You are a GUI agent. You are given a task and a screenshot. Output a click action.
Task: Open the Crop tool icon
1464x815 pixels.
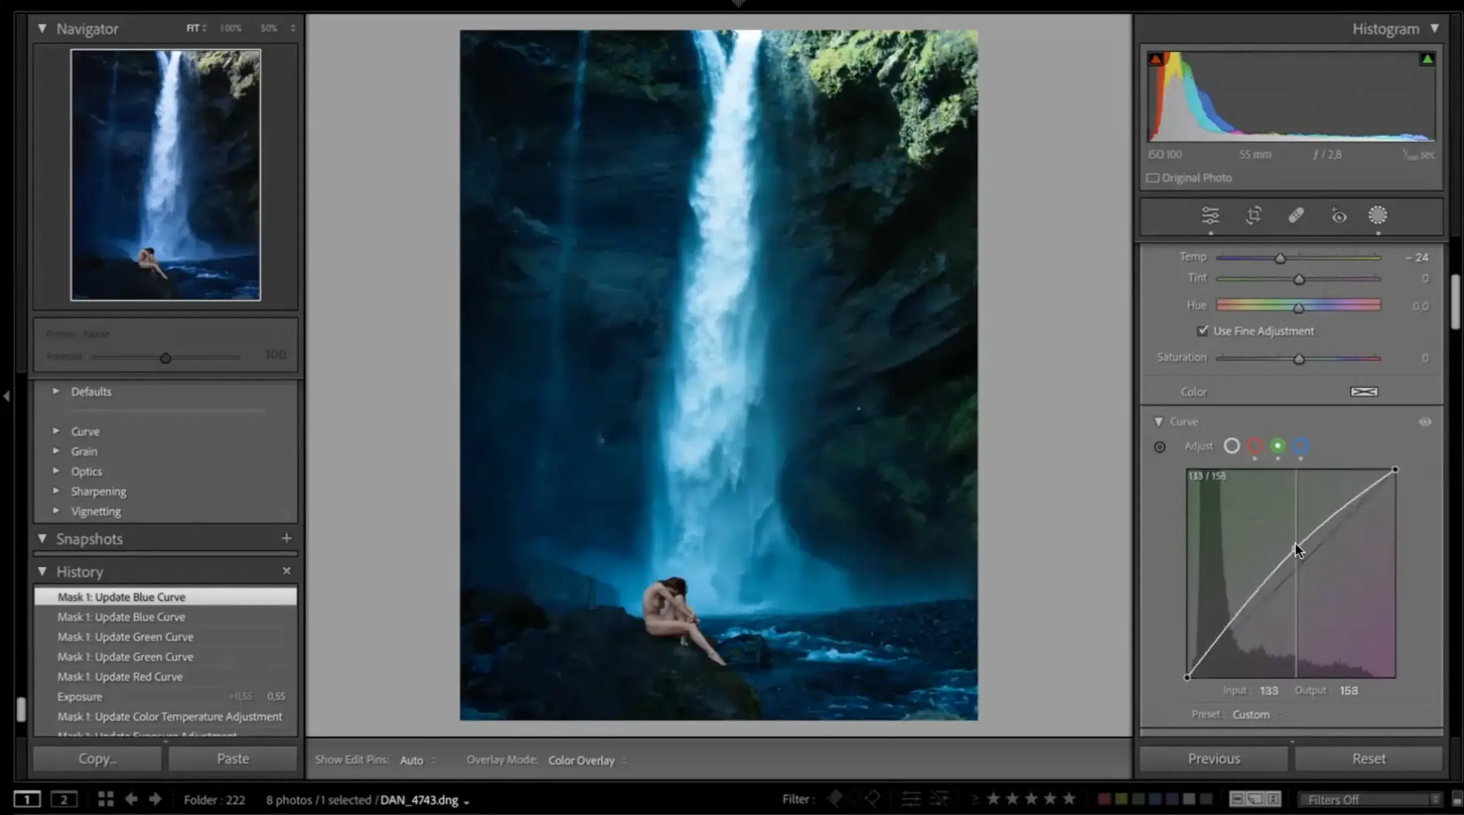[1254, 216]
